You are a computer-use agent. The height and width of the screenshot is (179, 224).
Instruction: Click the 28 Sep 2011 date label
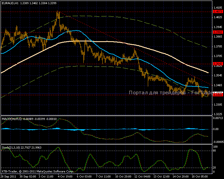pyautogui.click(x=8, y=177)
